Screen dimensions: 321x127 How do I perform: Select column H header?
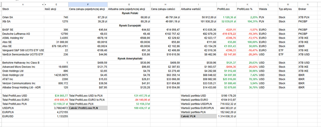(x=165, y=5)
